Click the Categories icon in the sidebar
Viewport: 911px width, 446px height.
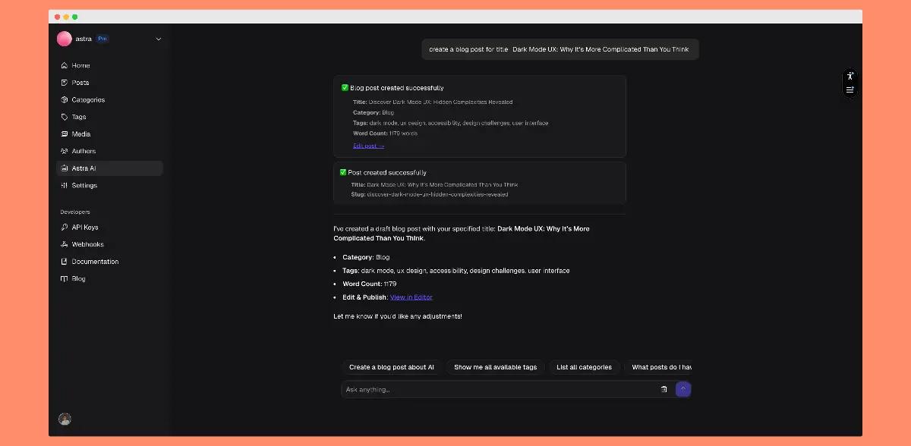[65, 99]
